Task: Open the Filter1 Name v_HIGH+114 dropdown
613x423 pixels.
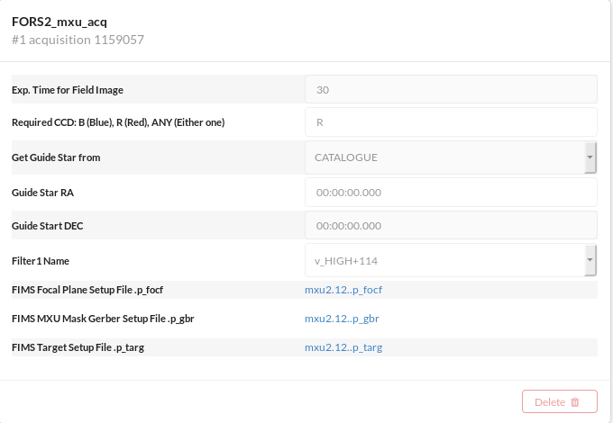Action: click(x=445, y=260)
